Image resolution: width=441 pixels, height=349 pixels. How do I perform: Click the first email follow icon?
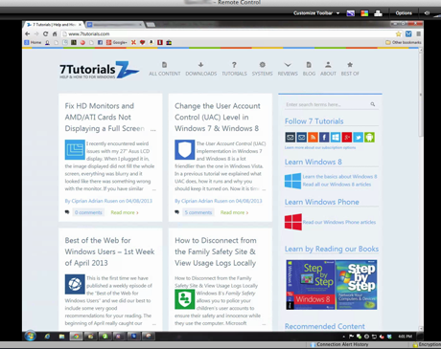[290, 138]
